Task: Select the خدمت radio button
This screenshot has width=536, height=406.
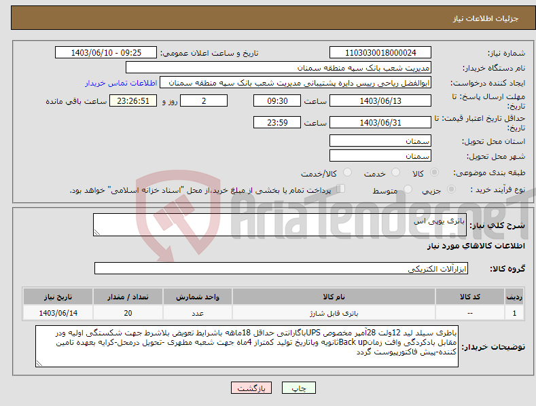Action: [x=395, y=172]
